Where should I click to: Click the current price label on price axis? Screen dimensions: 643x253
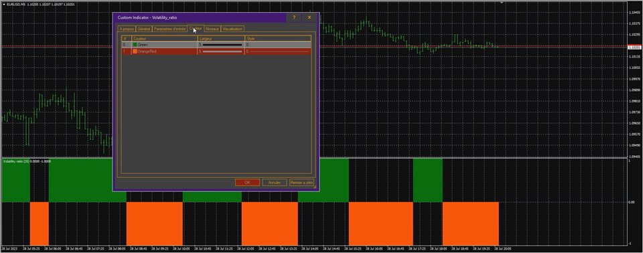pos(634,48)
